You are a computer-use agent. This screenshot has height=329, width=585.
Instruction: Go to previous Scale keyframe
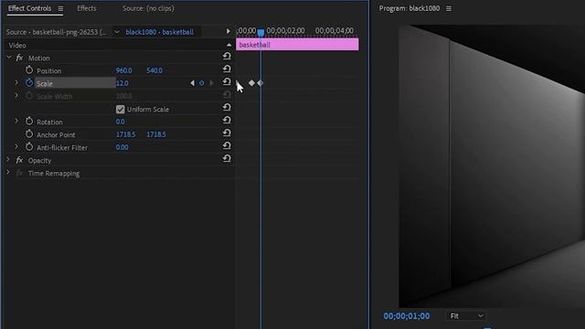192,83
